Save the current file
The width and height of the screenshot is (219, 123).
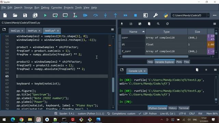tap(25, 15)
